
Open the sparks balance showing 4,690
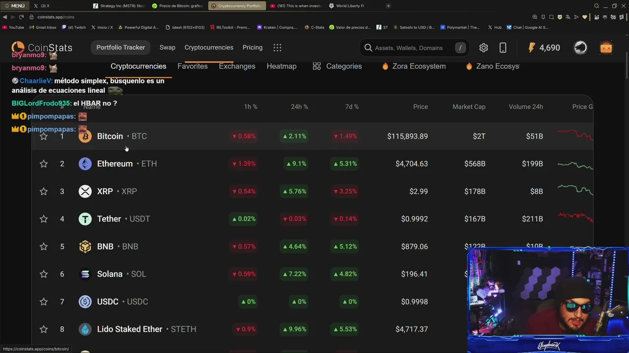pos(543,48)
